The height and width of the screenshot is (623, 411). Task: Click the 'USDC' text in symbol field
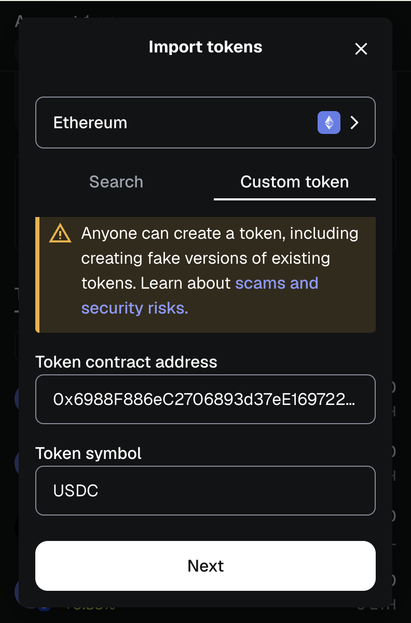[x=76, y=491]
